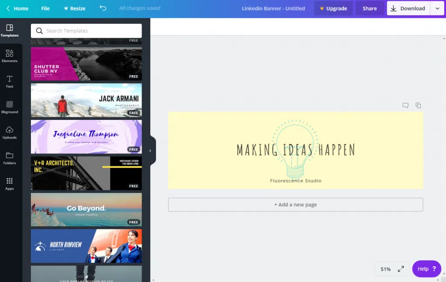Viewport: 446px width, 282px height.
Task: Click the undo arrow icon
Action: pos(103,8)
